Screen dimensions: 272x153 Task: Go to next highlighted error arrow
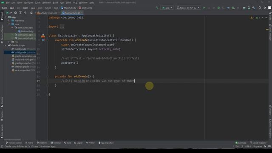(x=266, y=18)
